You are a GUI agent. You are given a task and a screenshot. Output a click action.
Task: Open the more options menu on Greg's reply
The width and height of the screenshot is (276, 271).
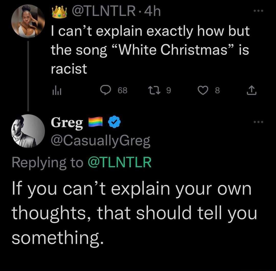pos(258,122)
